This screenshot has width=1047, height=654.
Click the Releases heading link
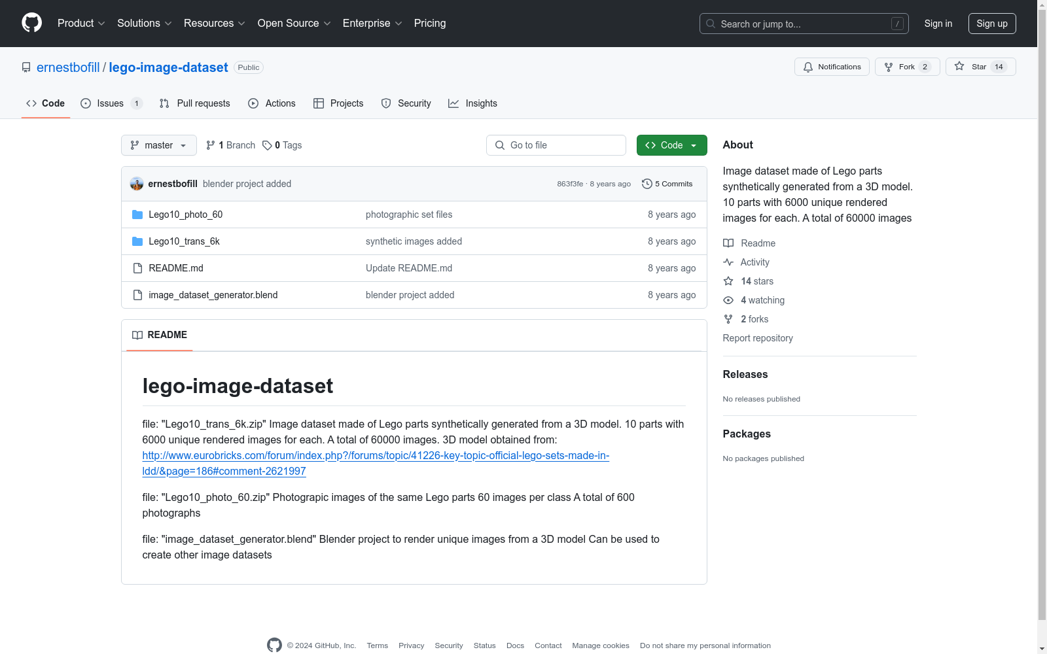click(745, 374)
